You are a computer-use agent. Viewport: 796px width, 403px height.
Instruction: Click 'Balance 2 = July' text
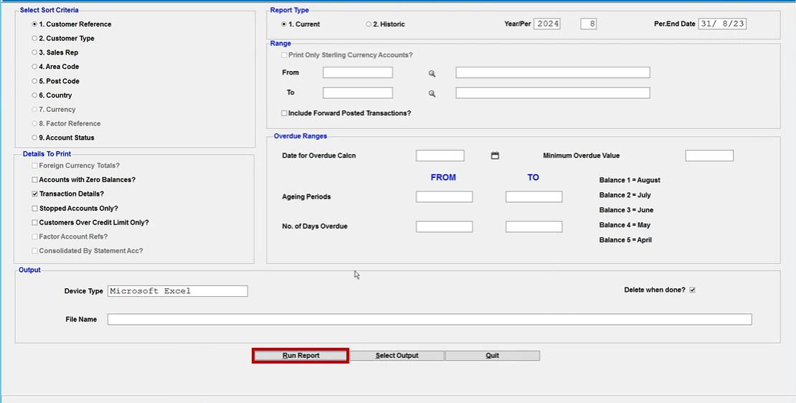(625, 195)
